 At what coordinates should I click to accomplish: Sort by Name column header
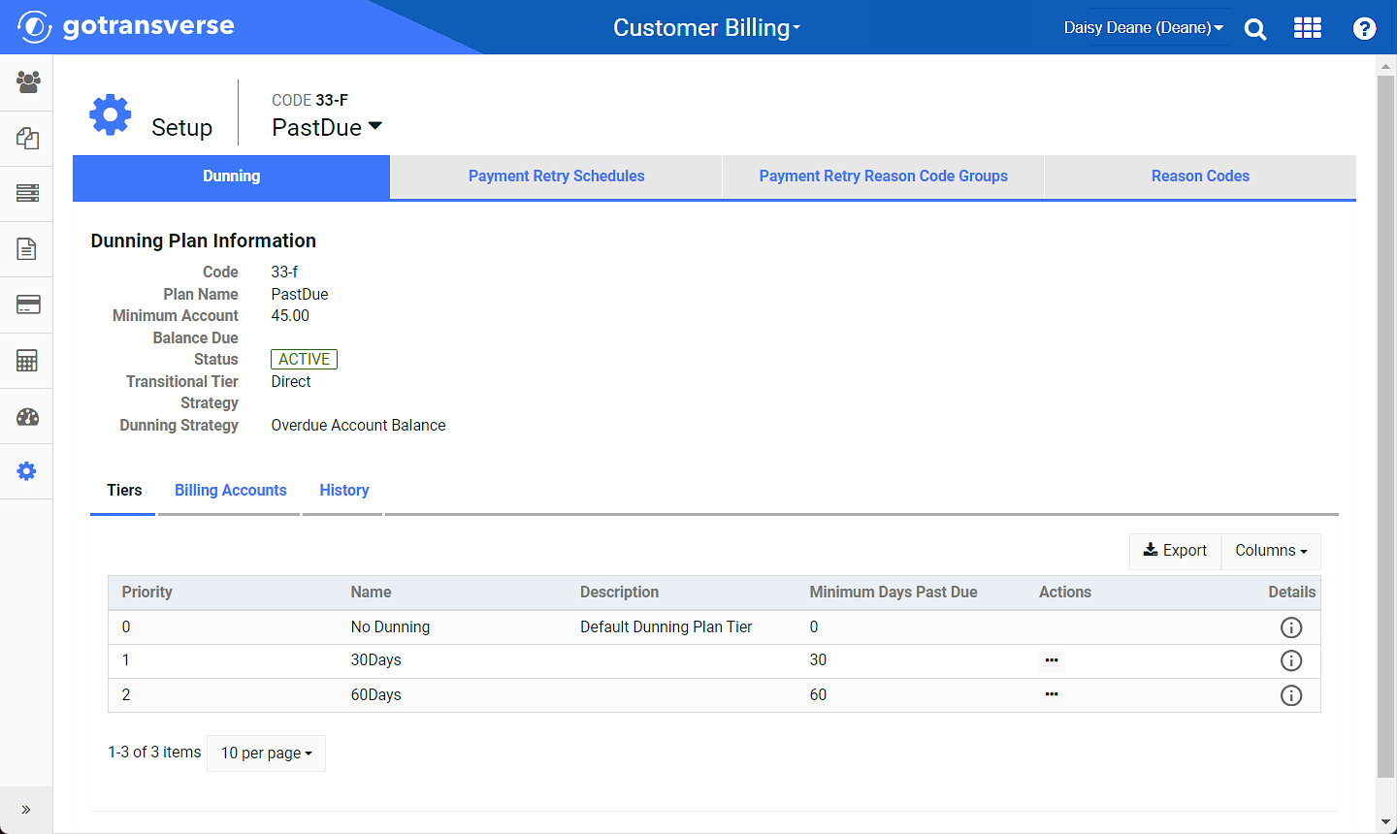point(371,593)
